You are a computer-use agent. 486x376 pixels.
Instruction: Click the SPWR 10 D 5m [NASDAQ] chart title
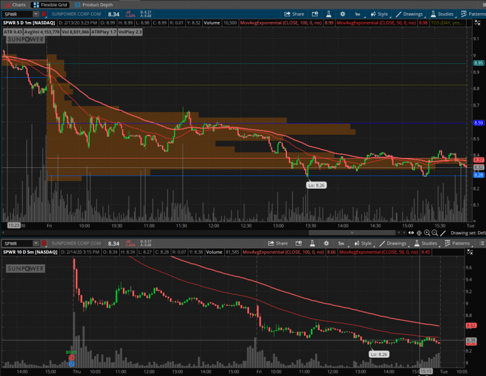coord(30,252)
